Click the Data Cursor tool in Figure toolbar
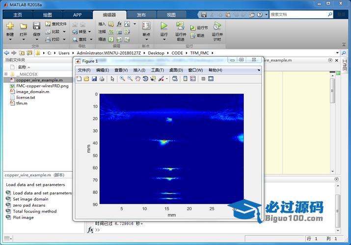The image size is (351, 245). [x=153, y=78]
